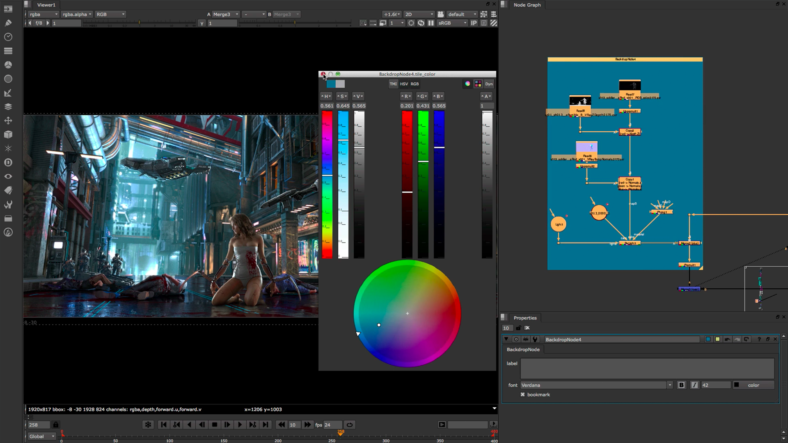
Task: Toggle the RGB tab in color picker
Action: (x=415, y=84)
